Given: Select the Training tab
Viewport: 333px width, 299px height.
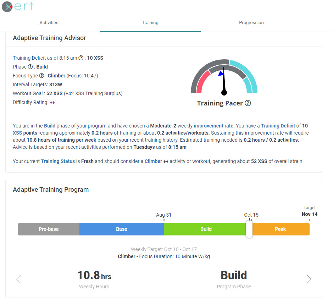Looking at the screenshot, I should 150,22.
